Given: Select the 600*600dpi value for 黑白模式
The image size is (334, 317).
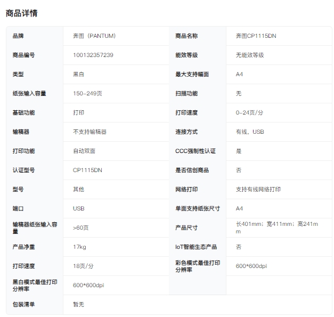Looking at the screenshot, I should point(88,285).
